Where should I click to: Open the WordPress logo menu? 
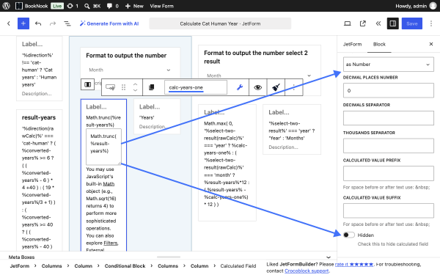[x=6, y=6]
